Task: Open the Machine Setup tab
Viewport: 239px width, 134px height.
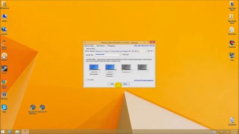Action: tap(89, 46)
